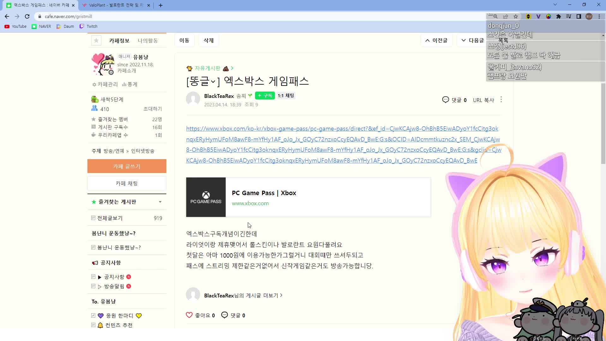606x341 pixels.
Task: Open the NAVER bookmark
Action: [x=41, y=27]
